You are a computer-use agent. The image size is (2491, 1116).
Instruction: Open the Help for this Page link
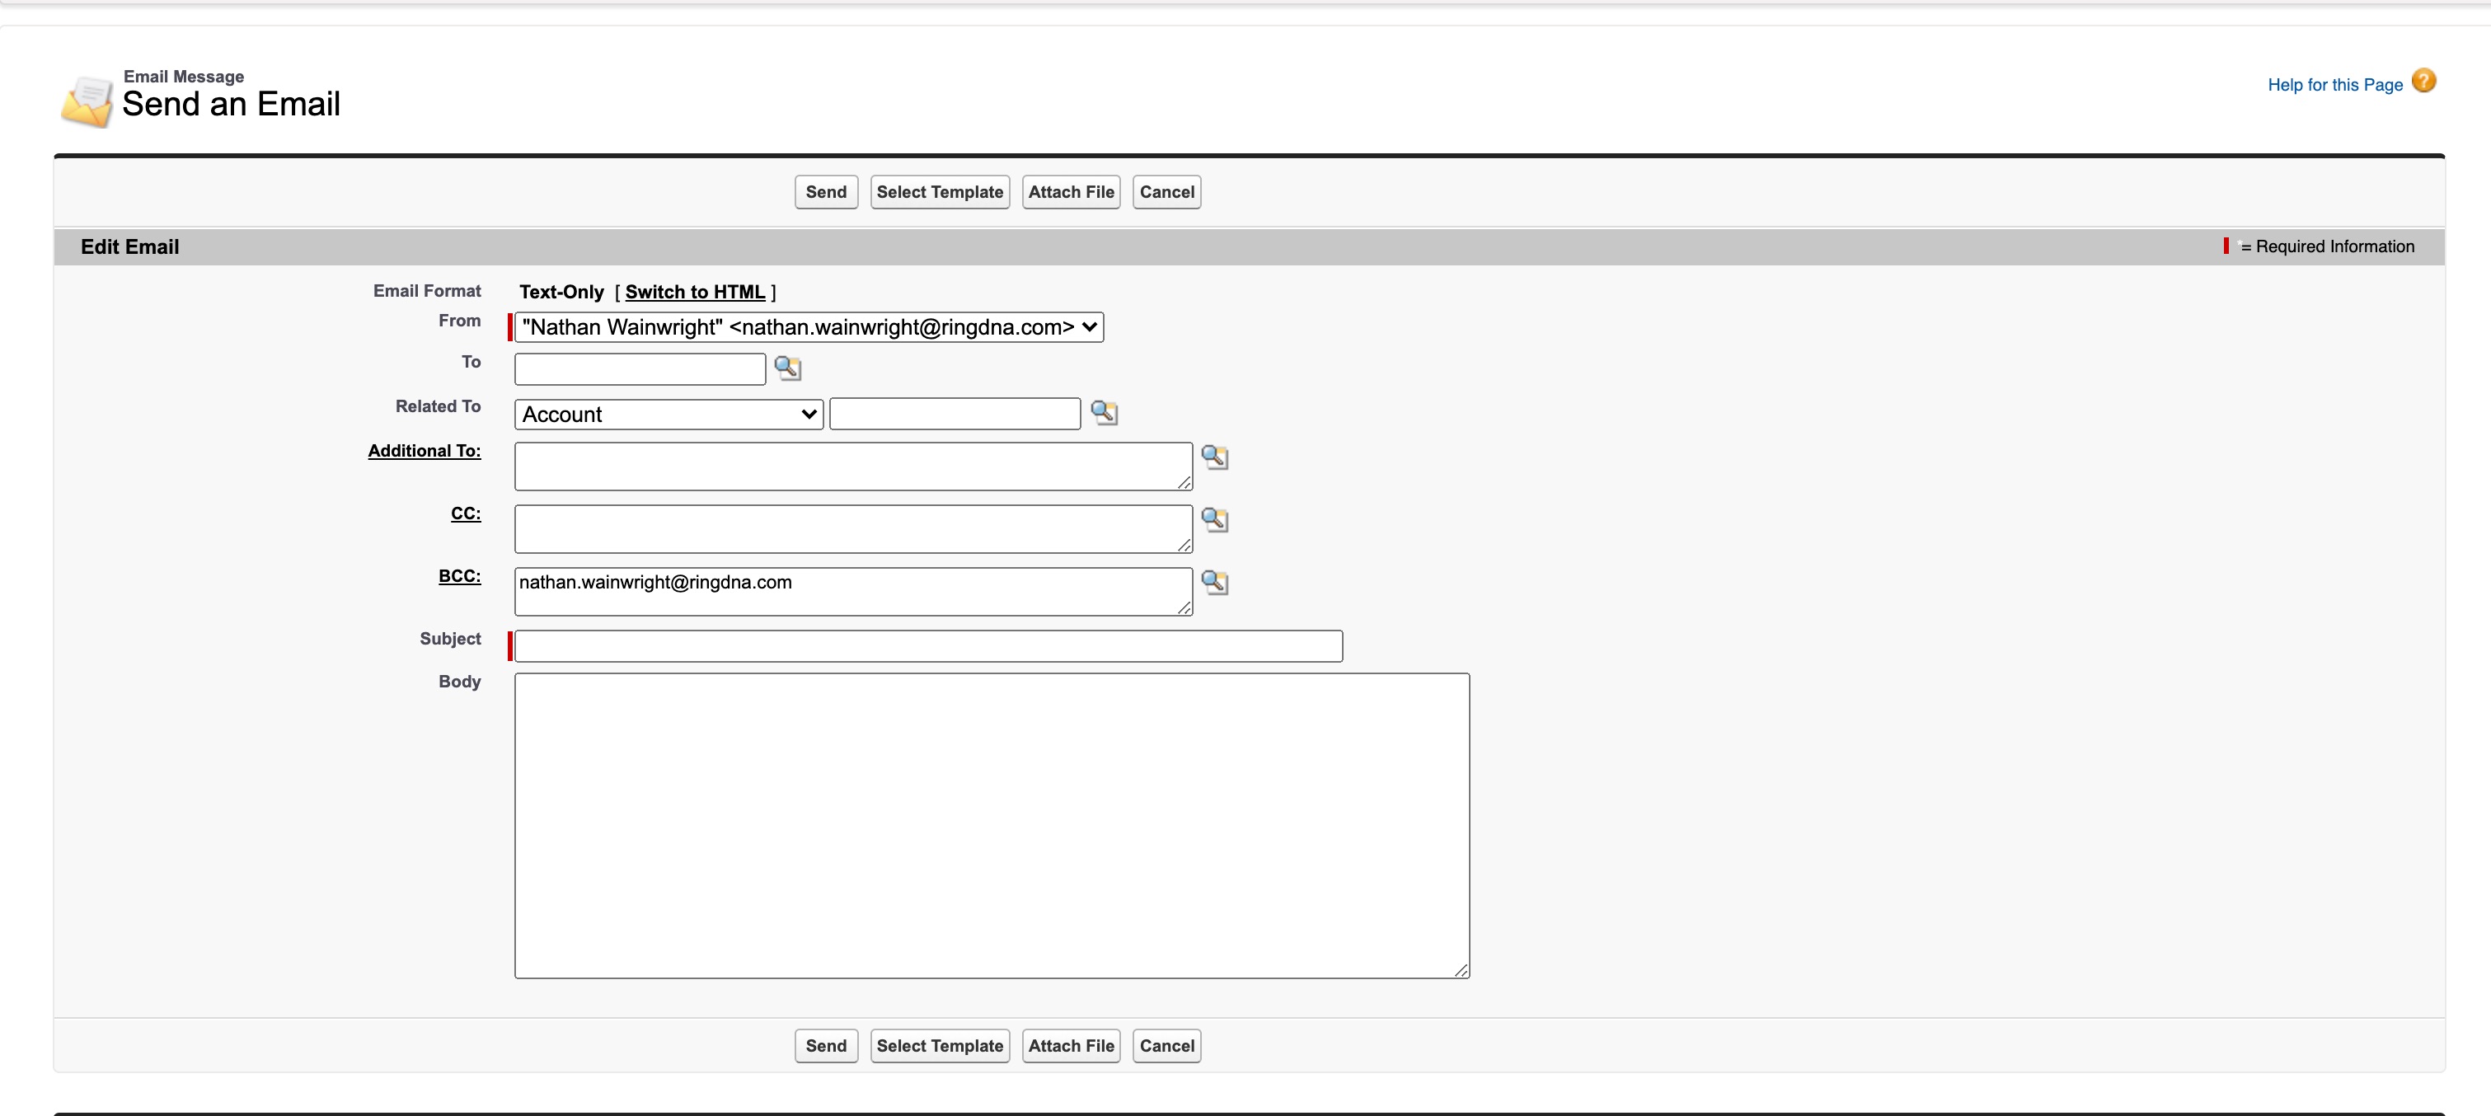2334,85
